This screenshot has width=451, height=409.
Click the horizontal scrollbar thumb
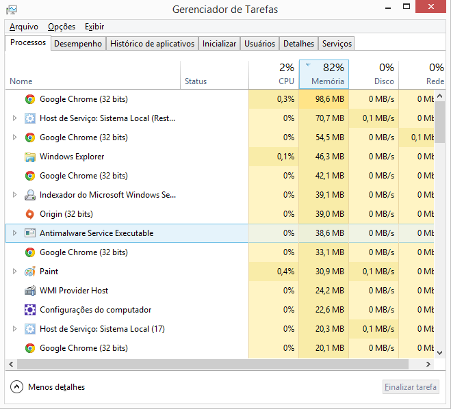[x=213, y=364]
